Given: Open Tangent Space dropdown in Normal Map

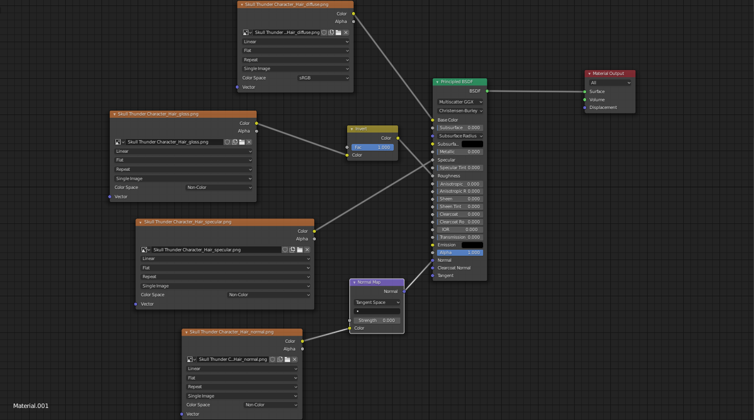Looking at the screenshot, I should tap(377, 302).
